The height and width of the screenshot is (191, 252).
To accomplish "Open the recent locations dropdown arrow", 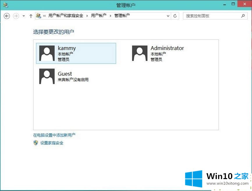I will (24, 16).
